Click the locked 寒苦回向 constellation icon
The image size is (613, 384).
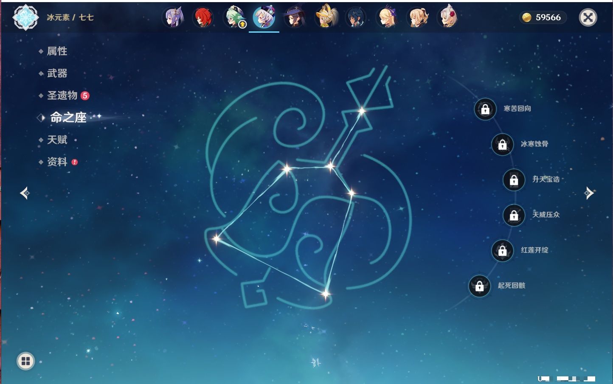(x=485, y=109)
